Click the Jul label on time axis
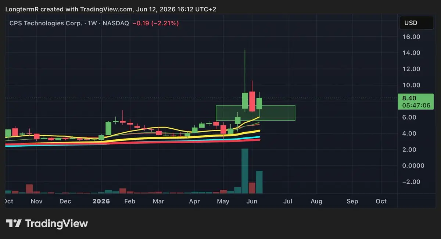The height and width of the screenshot is (239, 441). (x=288, y=201)
